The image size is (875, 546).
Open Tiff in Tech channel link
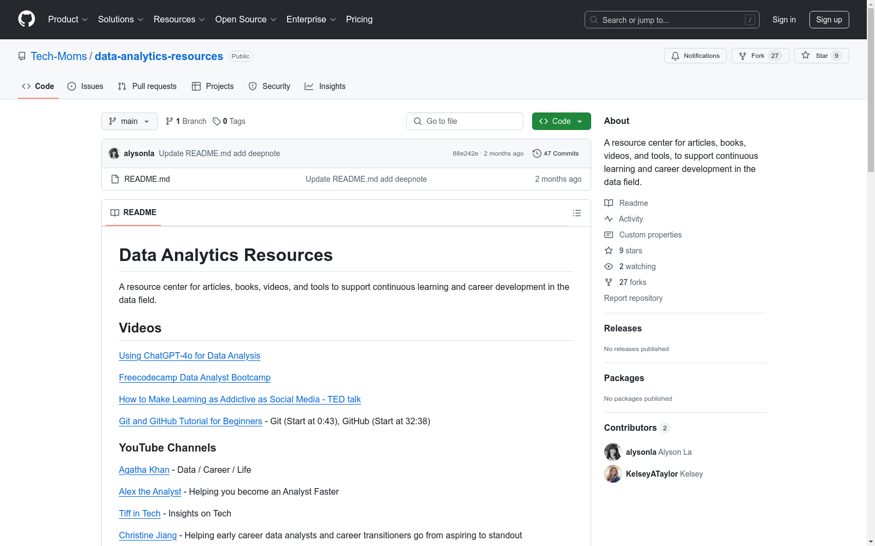point(140,514)
